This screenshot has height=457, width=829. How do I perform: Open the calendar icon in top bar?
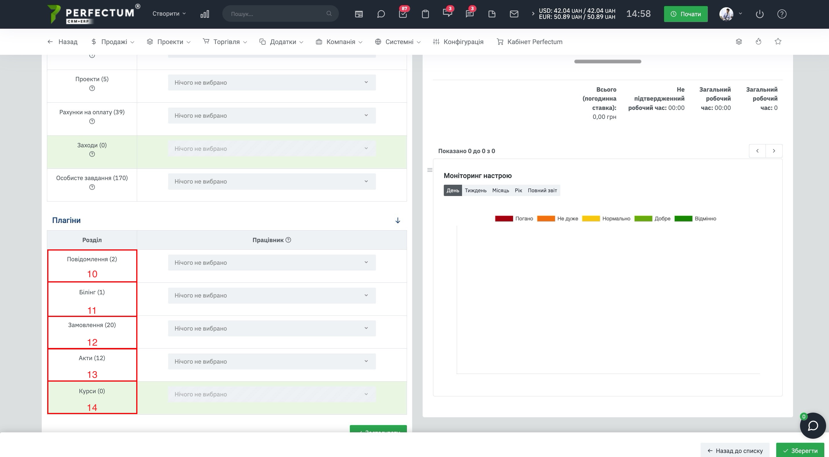[x=359, y=14]
